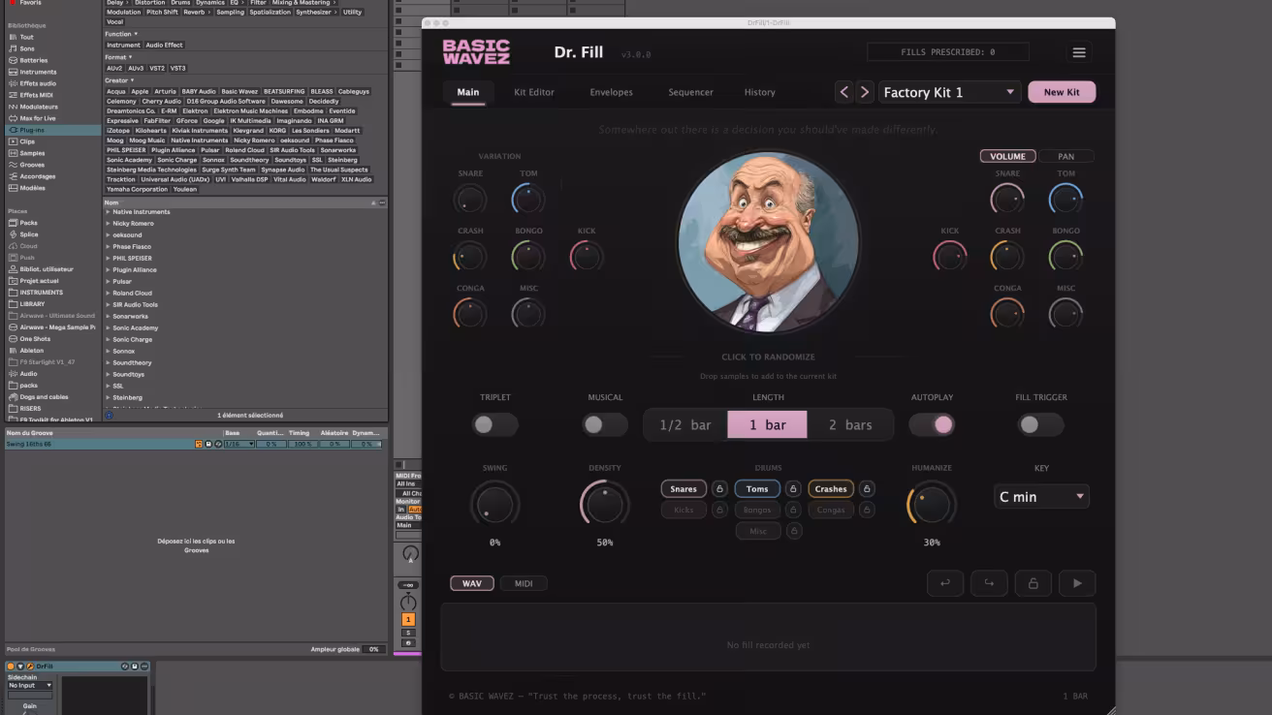Screen dimensions: 1272x715
Task: Enable the Snares drum button
Action: click(x=684, y=489)
